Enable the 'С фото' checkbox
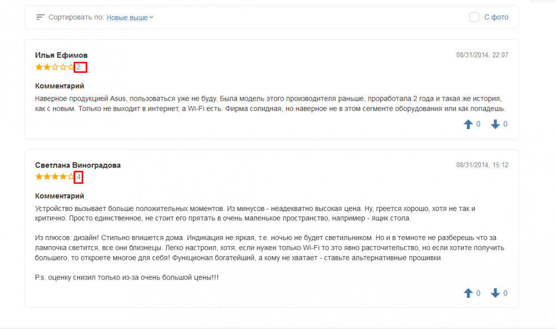Screen dimensions: 556x329 coord(474,17)
